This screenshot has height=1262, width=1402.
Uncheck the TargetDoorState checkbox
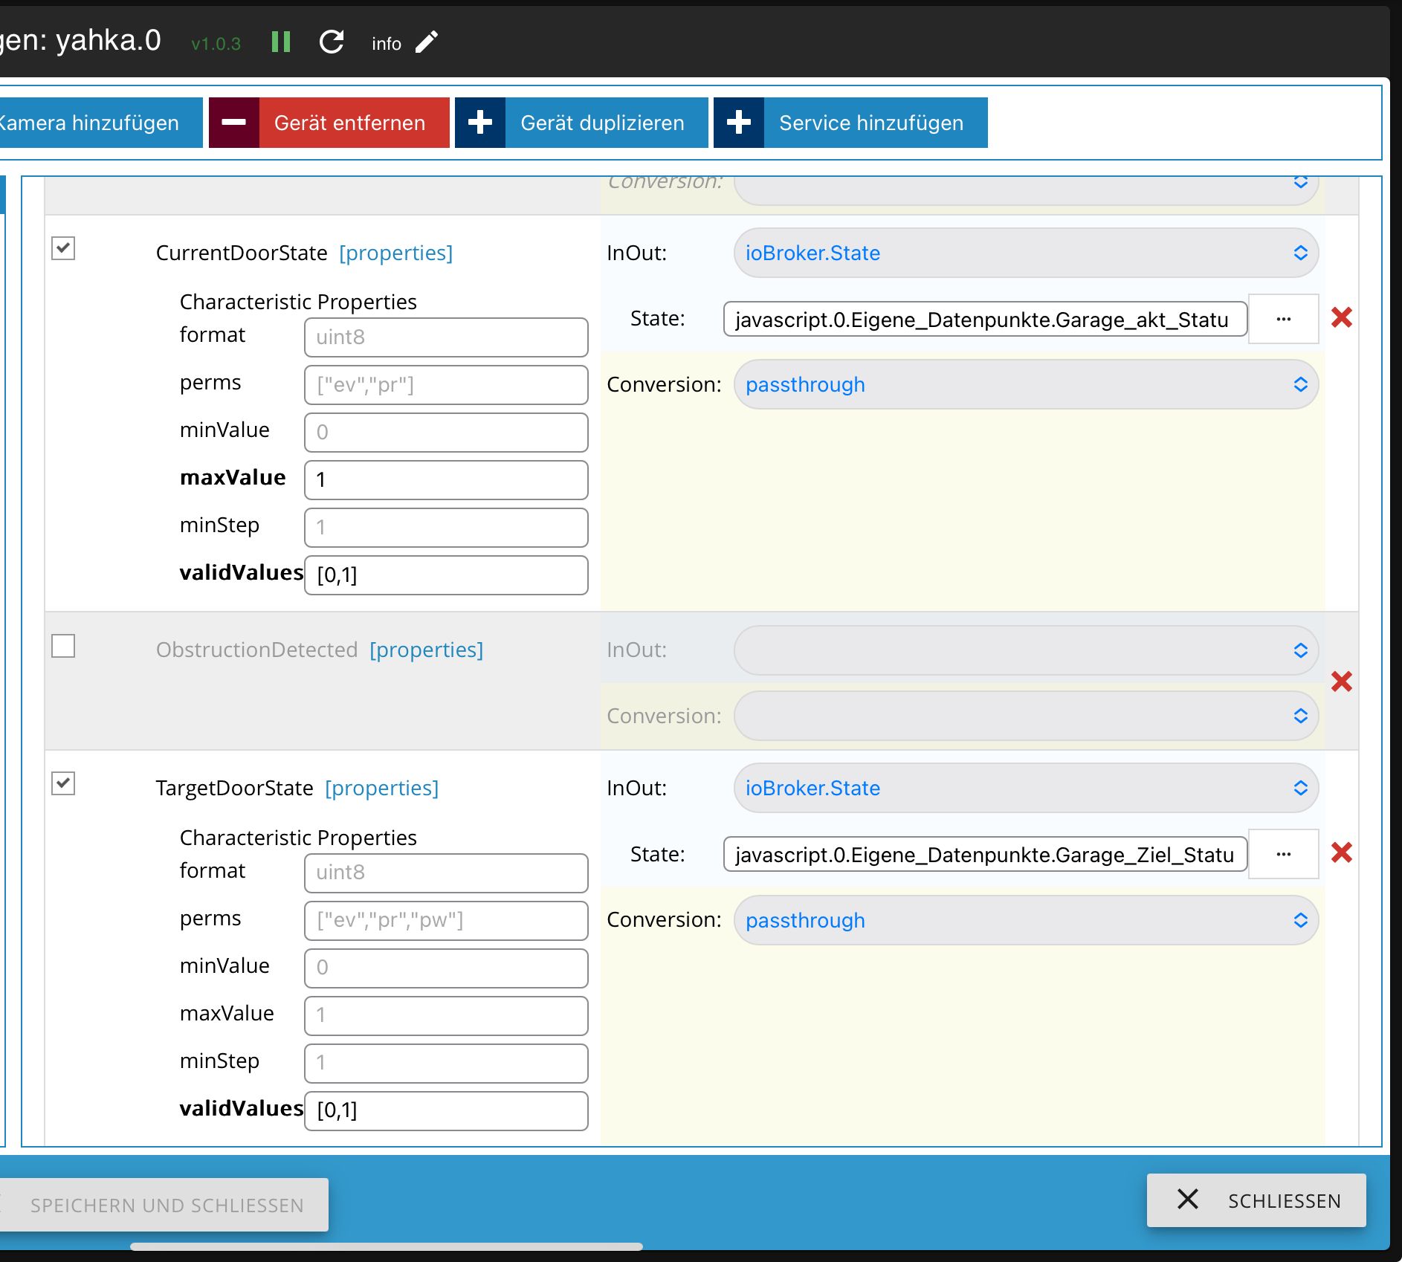point(63,783)
